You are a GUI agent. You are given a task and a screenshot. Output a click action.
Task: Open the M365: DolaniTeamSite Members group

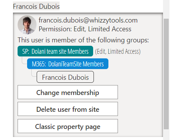coord(68,64)
